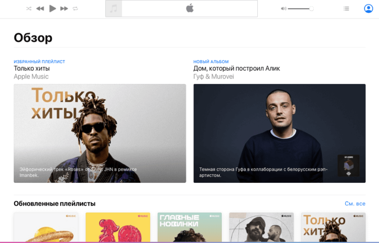379x243 pixels.
Task: Open the НОВЫЙ АЛЬБОМ label
Action: pyautogui.click(x=211, y=62)
